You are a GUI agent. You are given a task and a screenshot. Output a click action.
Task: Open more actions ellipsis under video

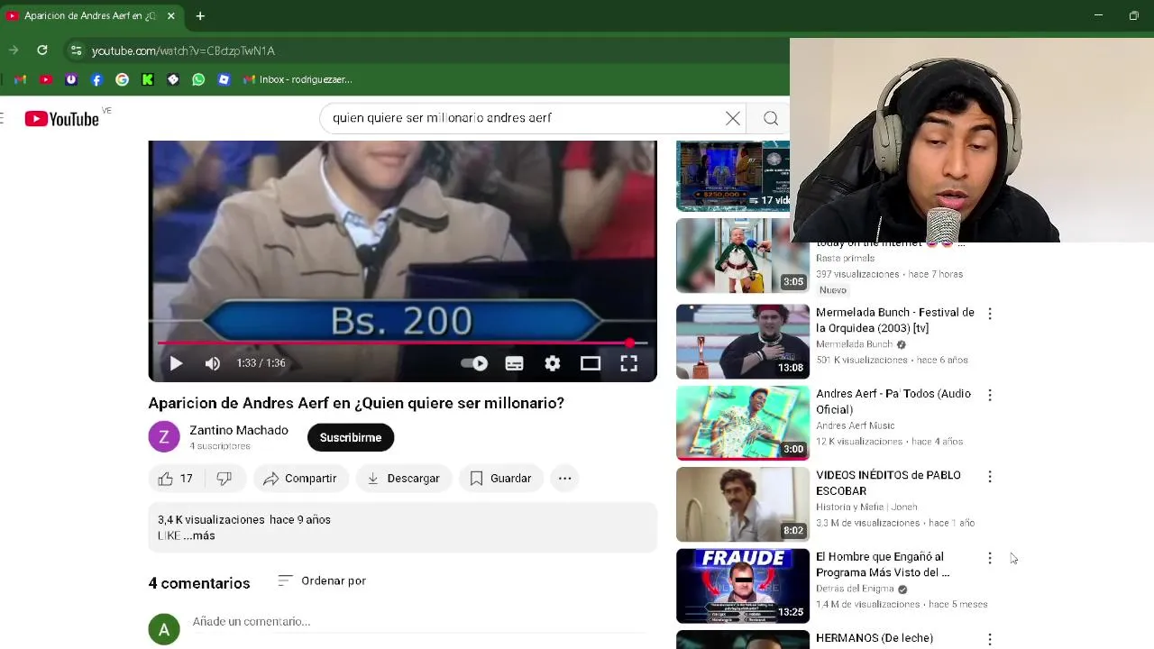564,479
